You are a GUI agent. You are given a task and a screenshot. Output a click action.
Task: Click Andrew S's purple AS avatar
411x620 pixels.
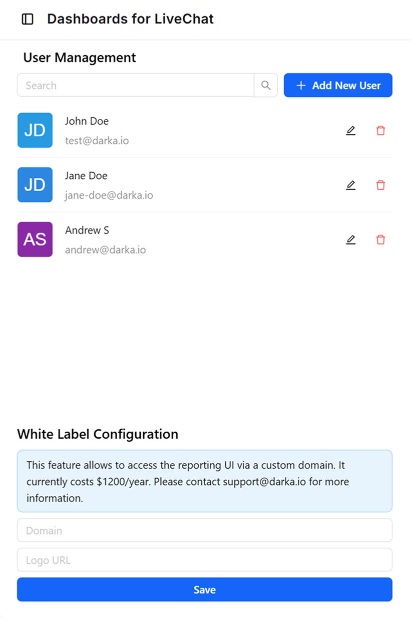click(35, 239)
